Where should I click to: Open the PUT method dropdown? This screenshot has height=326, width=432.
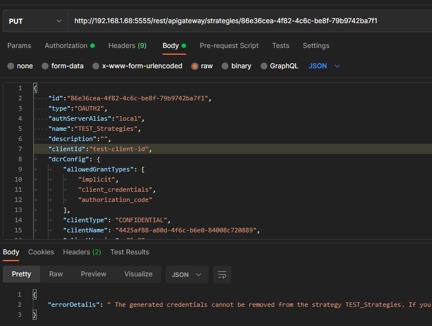34,21
